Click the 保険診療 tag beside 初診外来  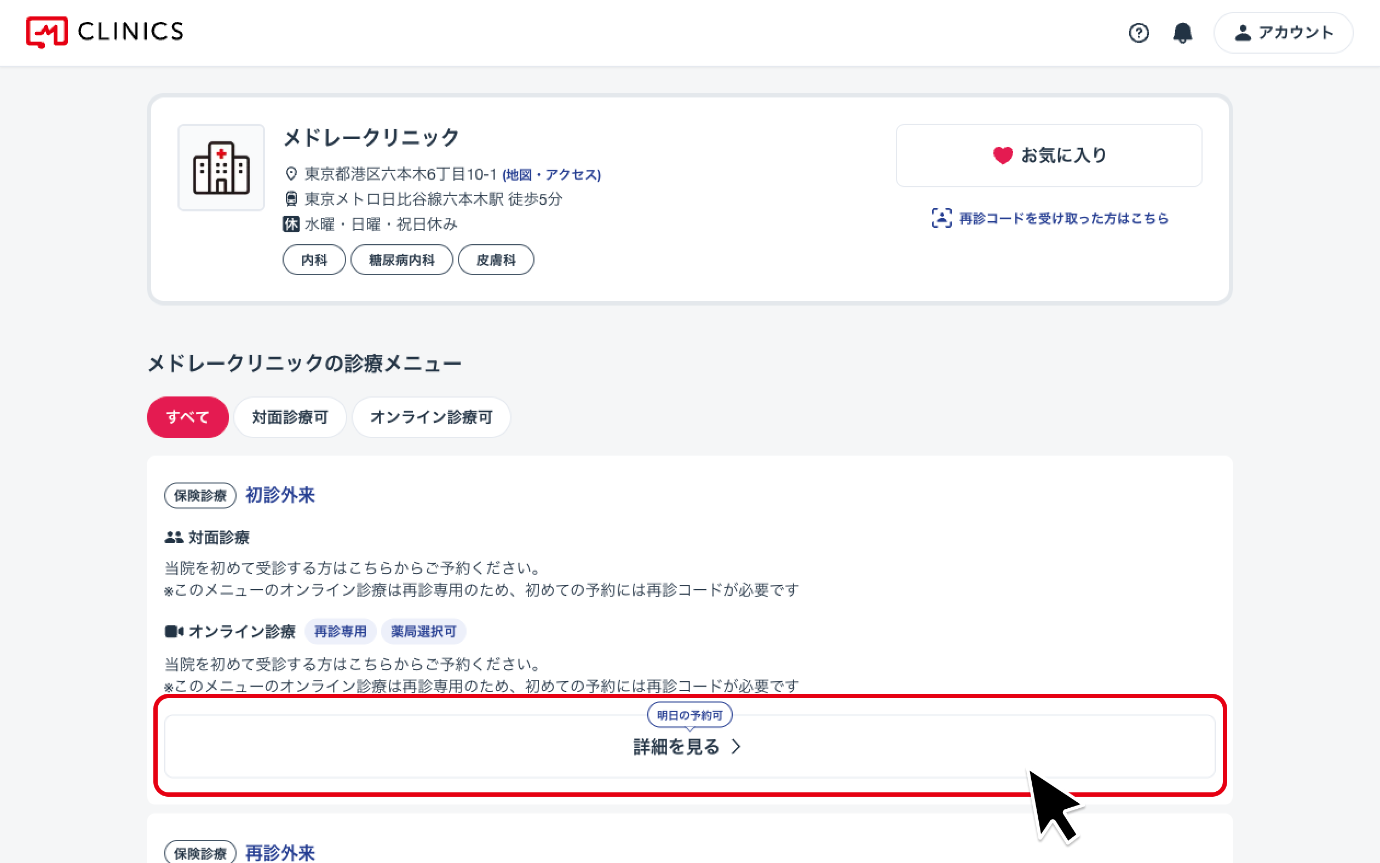[x=200, y=496]
